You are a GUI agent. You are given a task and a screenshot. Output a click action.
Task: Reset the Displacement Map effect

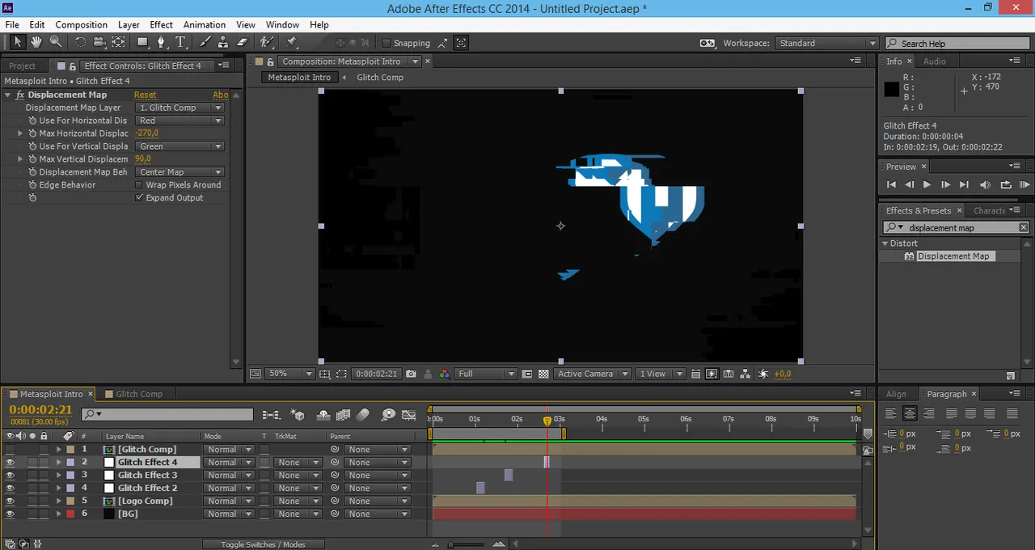pyautogui.click(x=146, y=95)
